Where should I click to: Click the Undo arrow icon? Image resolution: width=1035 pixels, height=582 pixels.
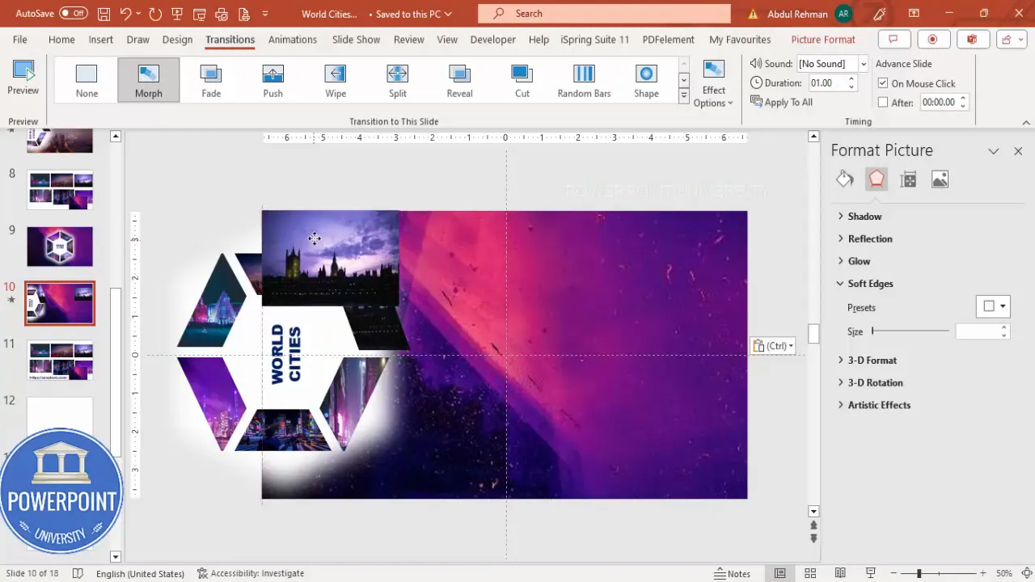point(125,14)
